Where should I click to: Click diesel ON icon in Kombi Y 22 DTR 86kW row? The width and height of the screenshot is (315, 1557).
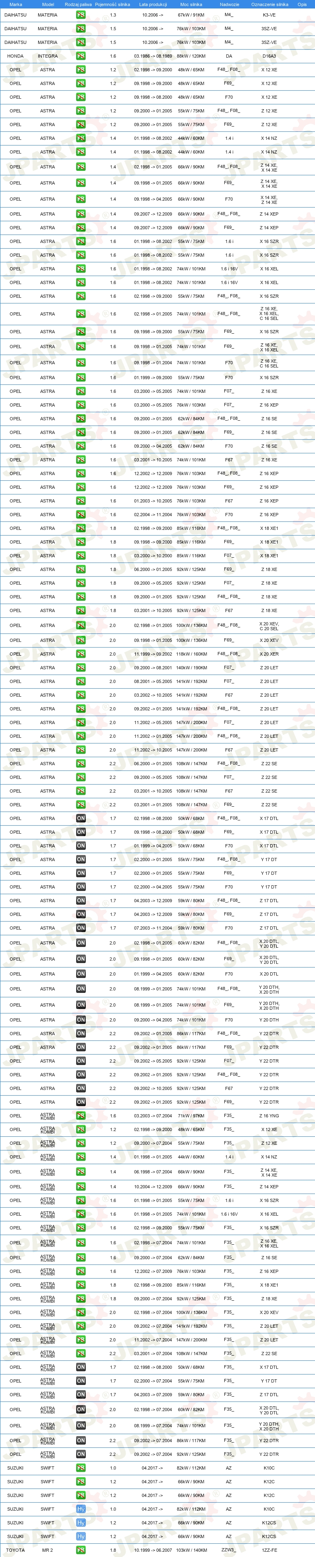(x=81, y=1440)
